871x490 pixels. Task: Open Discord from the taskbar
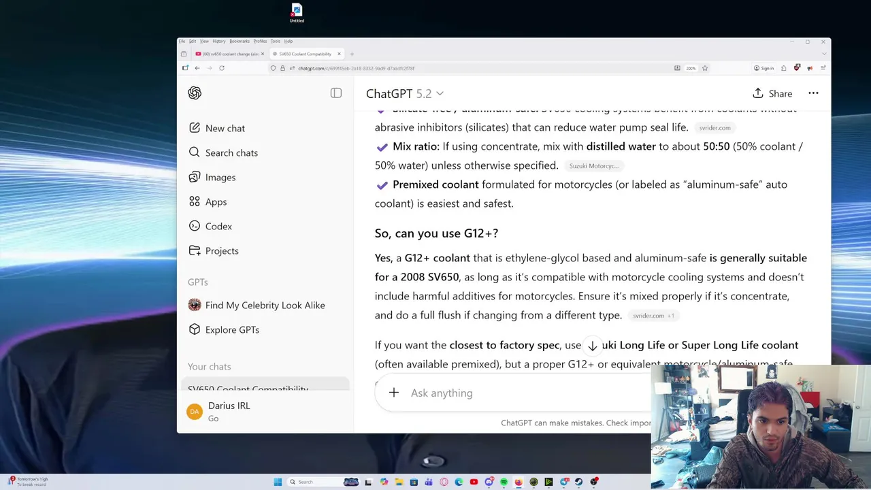(489, 482)
